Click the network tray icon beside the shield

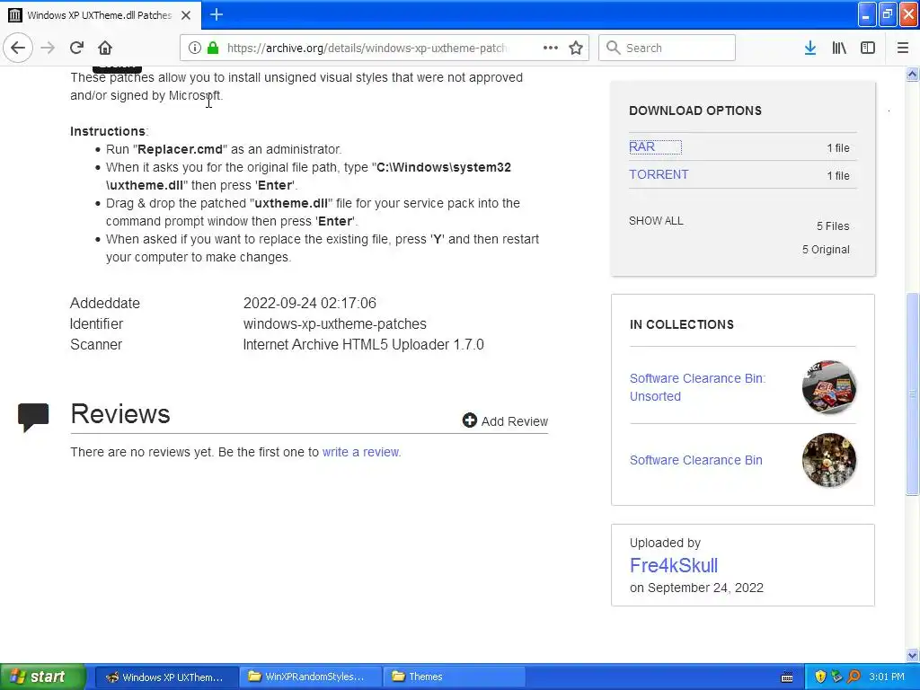pyautogui.click(x=836, y=677)
